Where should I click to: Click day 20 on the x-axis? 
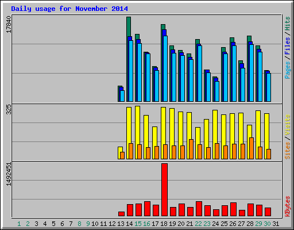(x=181, y=224)
